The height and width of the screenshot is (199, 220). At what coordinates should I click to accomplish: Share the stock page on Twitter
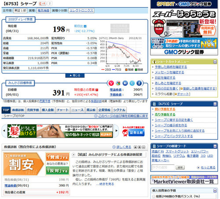[132, 83]
